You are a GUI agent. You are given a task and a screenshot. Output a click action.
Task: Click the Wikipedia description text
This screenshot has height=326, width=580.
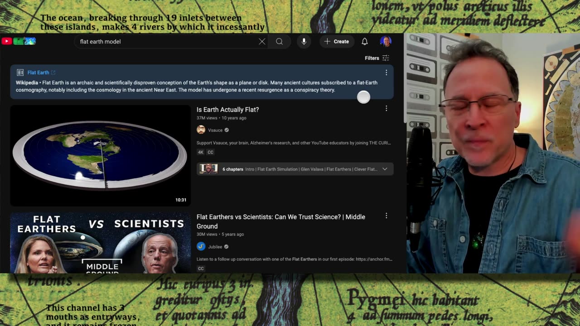click(x=197, y=86)
